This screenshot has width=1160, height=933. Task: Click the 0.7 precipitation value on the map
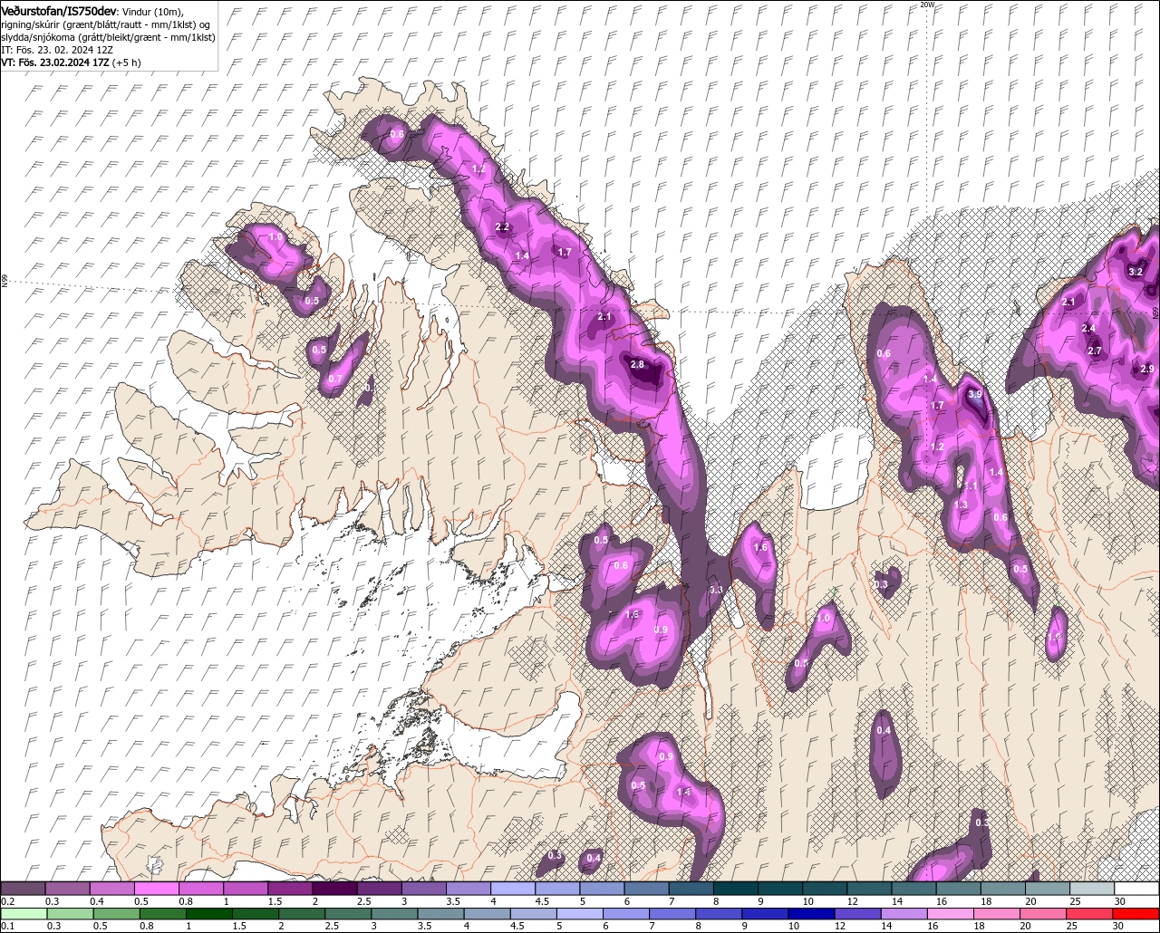335,380
